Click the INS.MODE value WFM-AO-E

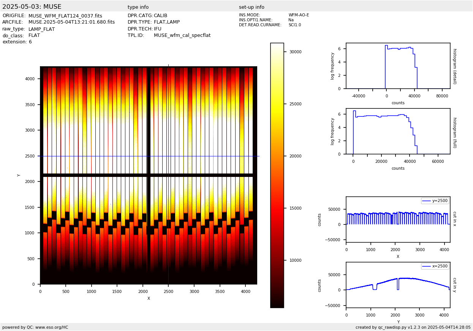[299, 15]
